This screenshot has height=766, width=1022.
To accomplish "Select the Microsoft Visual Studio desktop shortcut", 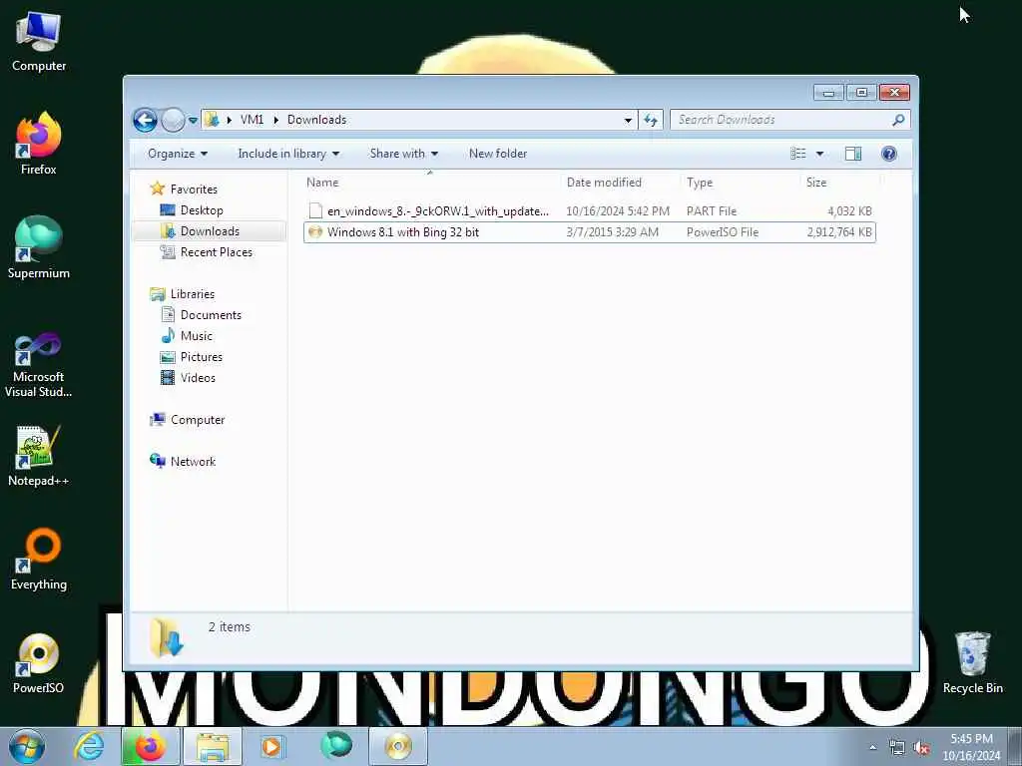I will pos(39,365).
